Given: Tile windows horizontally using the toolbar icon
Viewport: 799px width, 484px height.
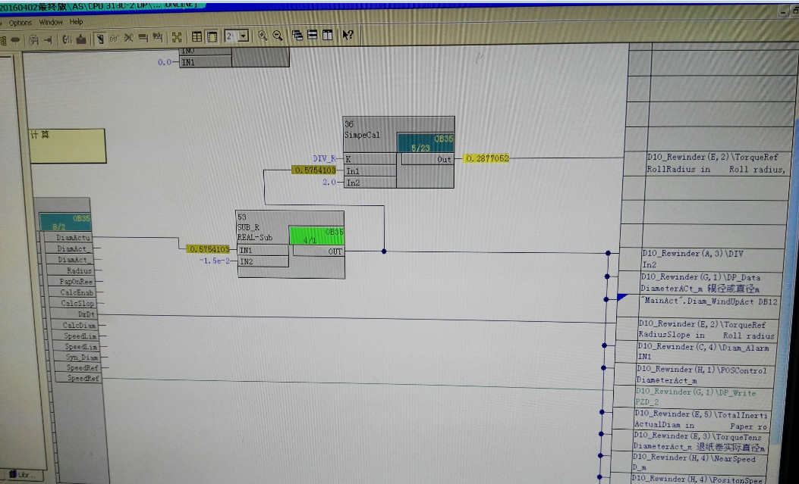Looking at the screenshot, I should [312, 36].
